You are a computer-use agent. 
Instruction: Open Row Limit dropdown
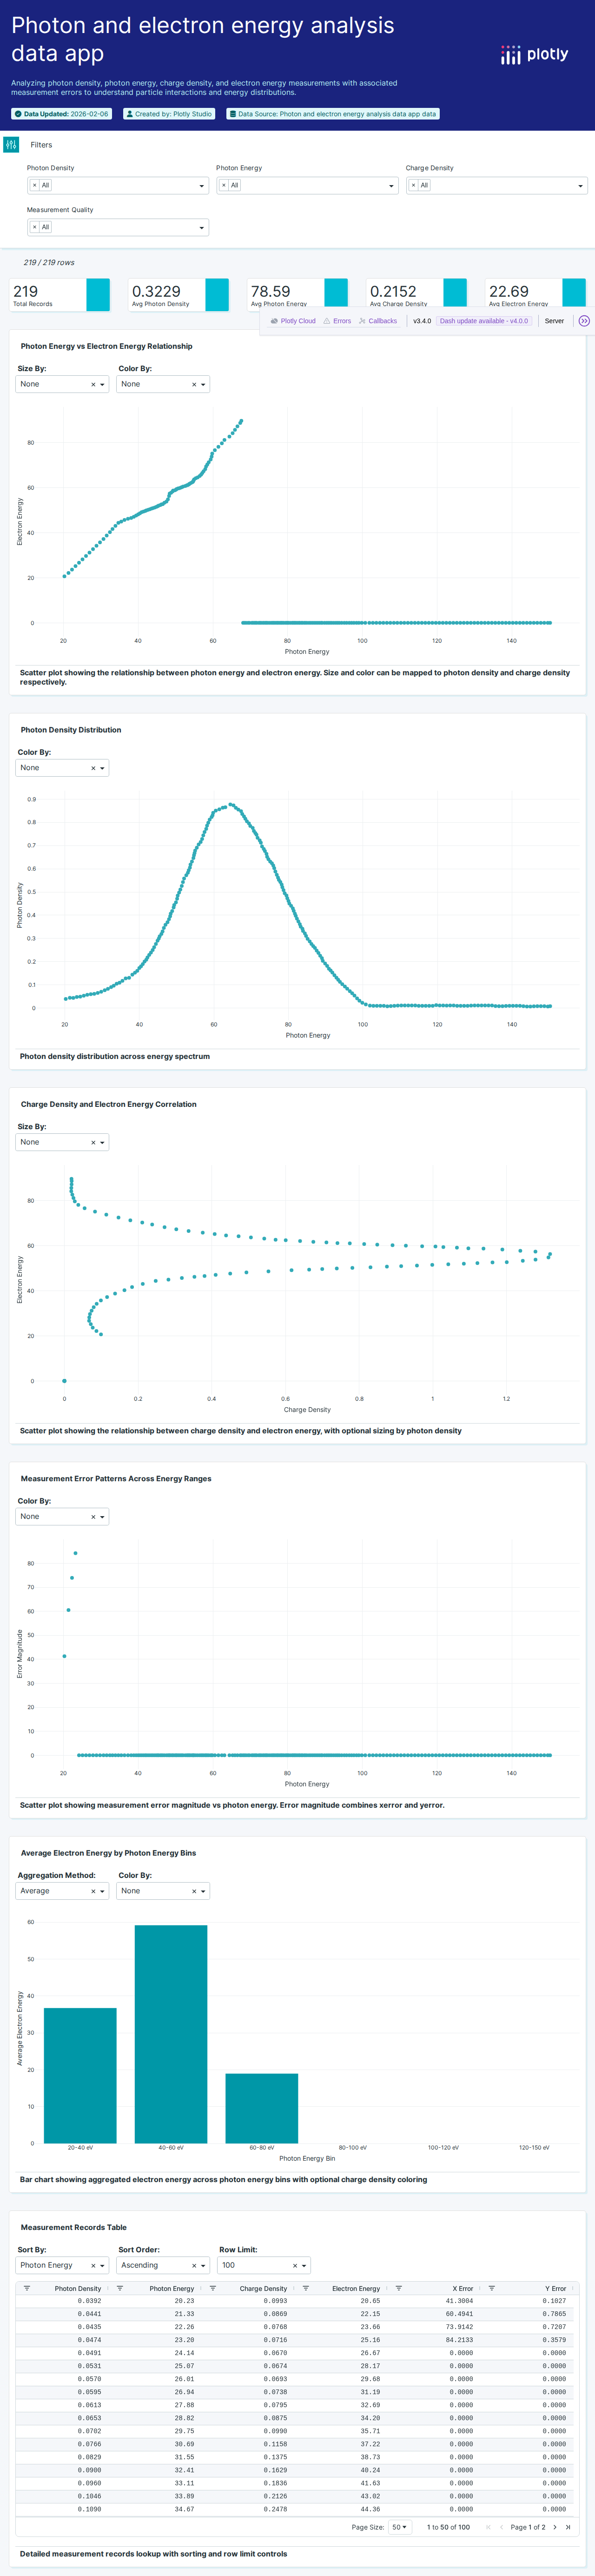[x=304, y=2265]
